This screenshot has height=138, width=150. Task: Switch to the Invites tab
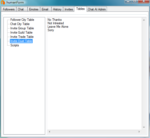[x=69, y=9]
